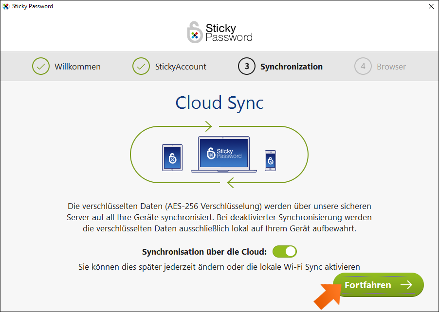
Task: Click the step 4 Browser circle
Action: (x=363, y=66)
